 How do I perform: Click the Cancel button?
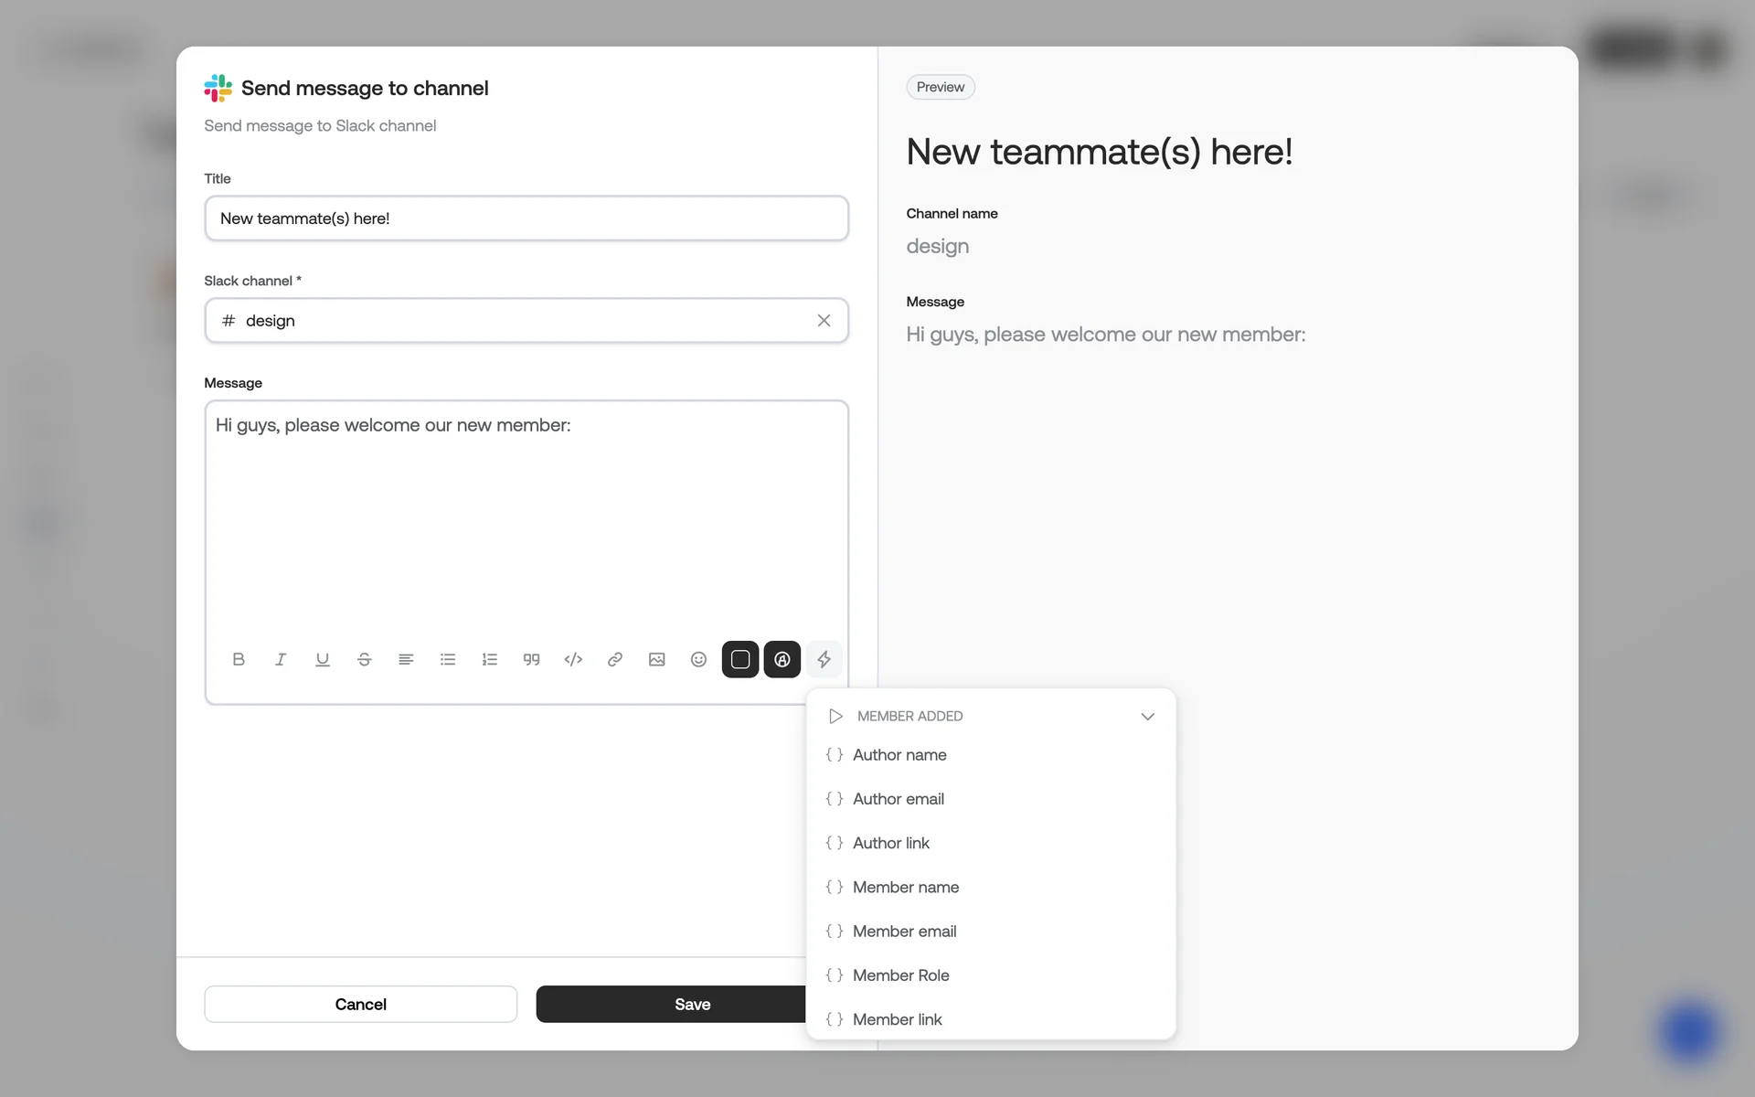pos(360,1004)
